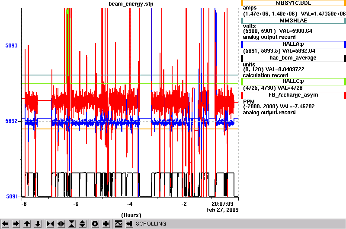This screenshot has width=346, height=229.
Task: Click the MMSHLAE value VAL=5900.64
Action: [x=296, y=31]
